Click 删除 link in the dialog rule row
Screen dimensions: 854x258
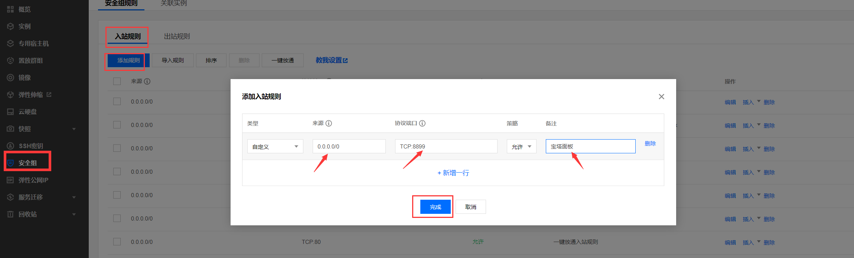click(650, 143)
